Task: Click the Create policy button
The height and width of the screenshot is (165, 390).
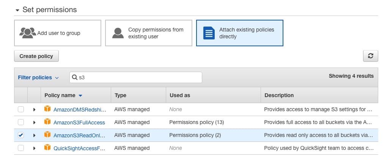Action: [x=36, y=56]
